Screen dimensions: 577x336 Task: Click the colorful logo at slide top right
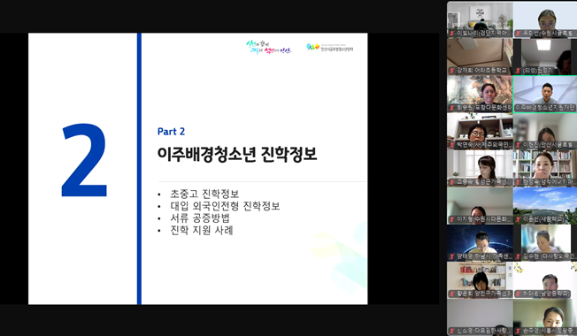point(269,48)
